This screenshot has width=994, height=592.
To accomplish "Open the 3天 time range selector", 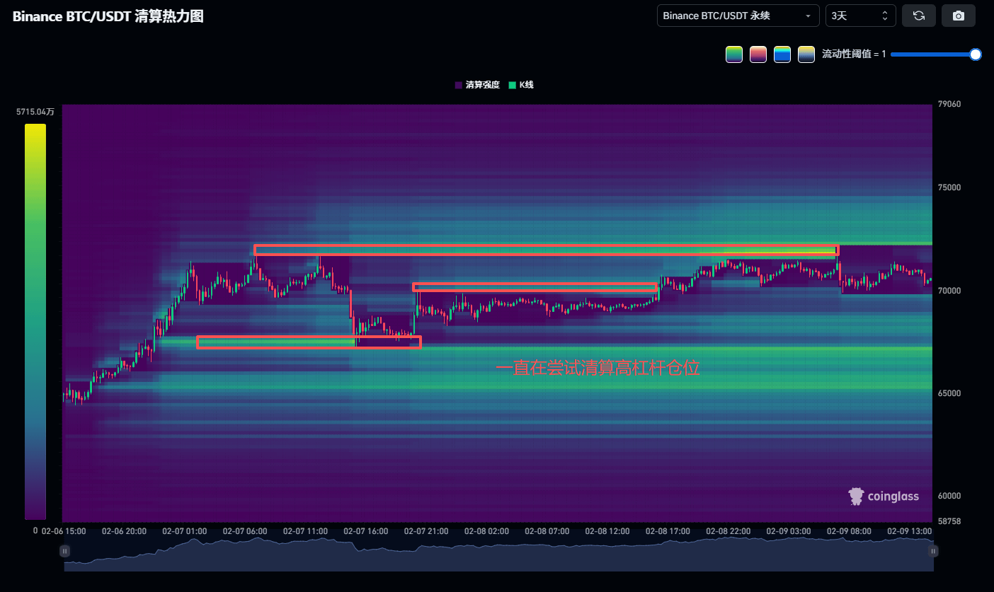I will 860,16.
